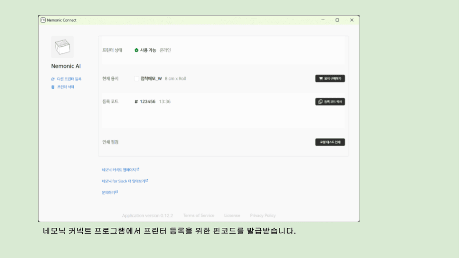Close the Nemonic Connect window
The width and height of the screenshot is (459, 258).
point(352,20)
